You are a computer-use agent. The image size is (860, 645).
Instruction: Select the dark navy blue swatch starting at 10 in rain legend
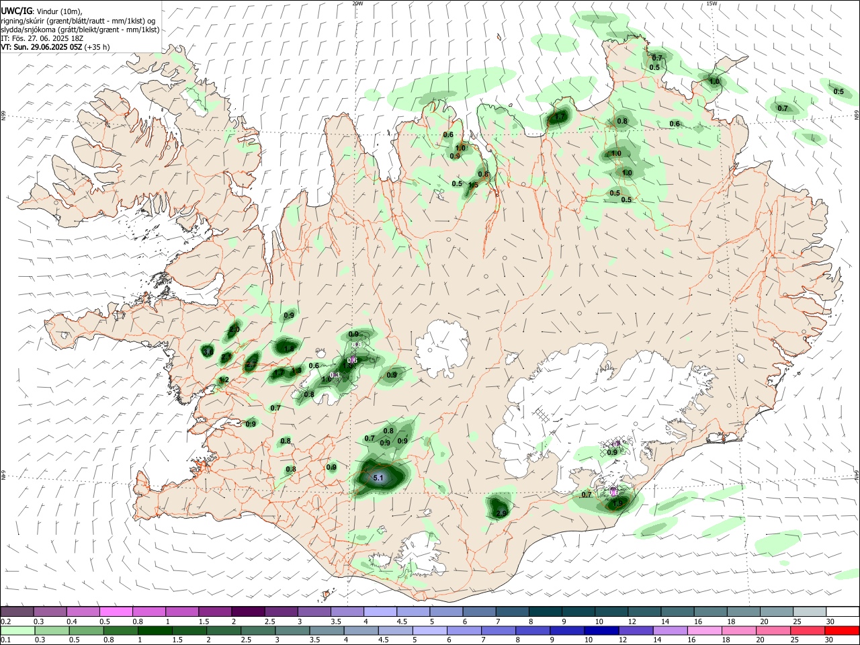tap(601, 631)
